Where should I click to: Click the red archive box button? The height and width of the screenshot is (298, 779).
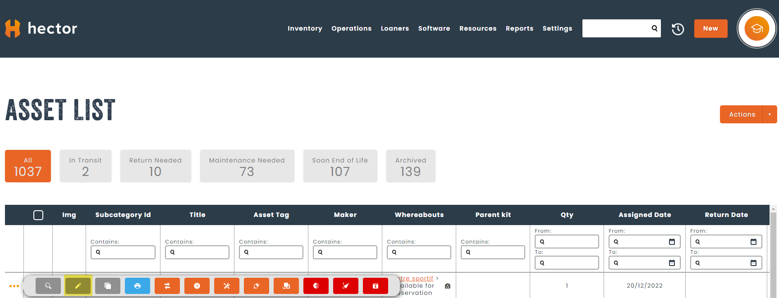pyautogui.click(x=376, y=286)
